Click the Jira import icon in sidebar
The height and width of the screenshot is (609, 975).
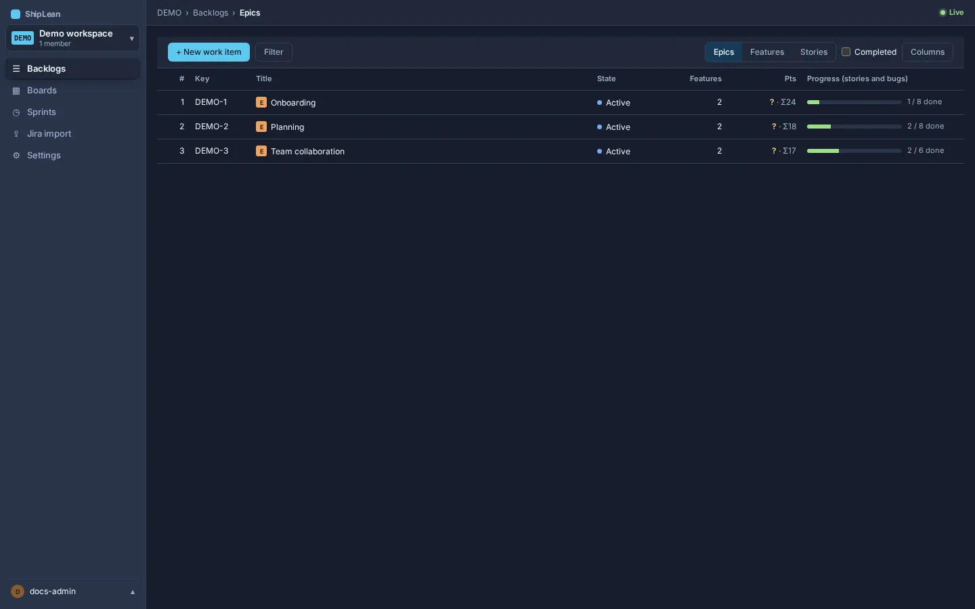coord(16,134)
